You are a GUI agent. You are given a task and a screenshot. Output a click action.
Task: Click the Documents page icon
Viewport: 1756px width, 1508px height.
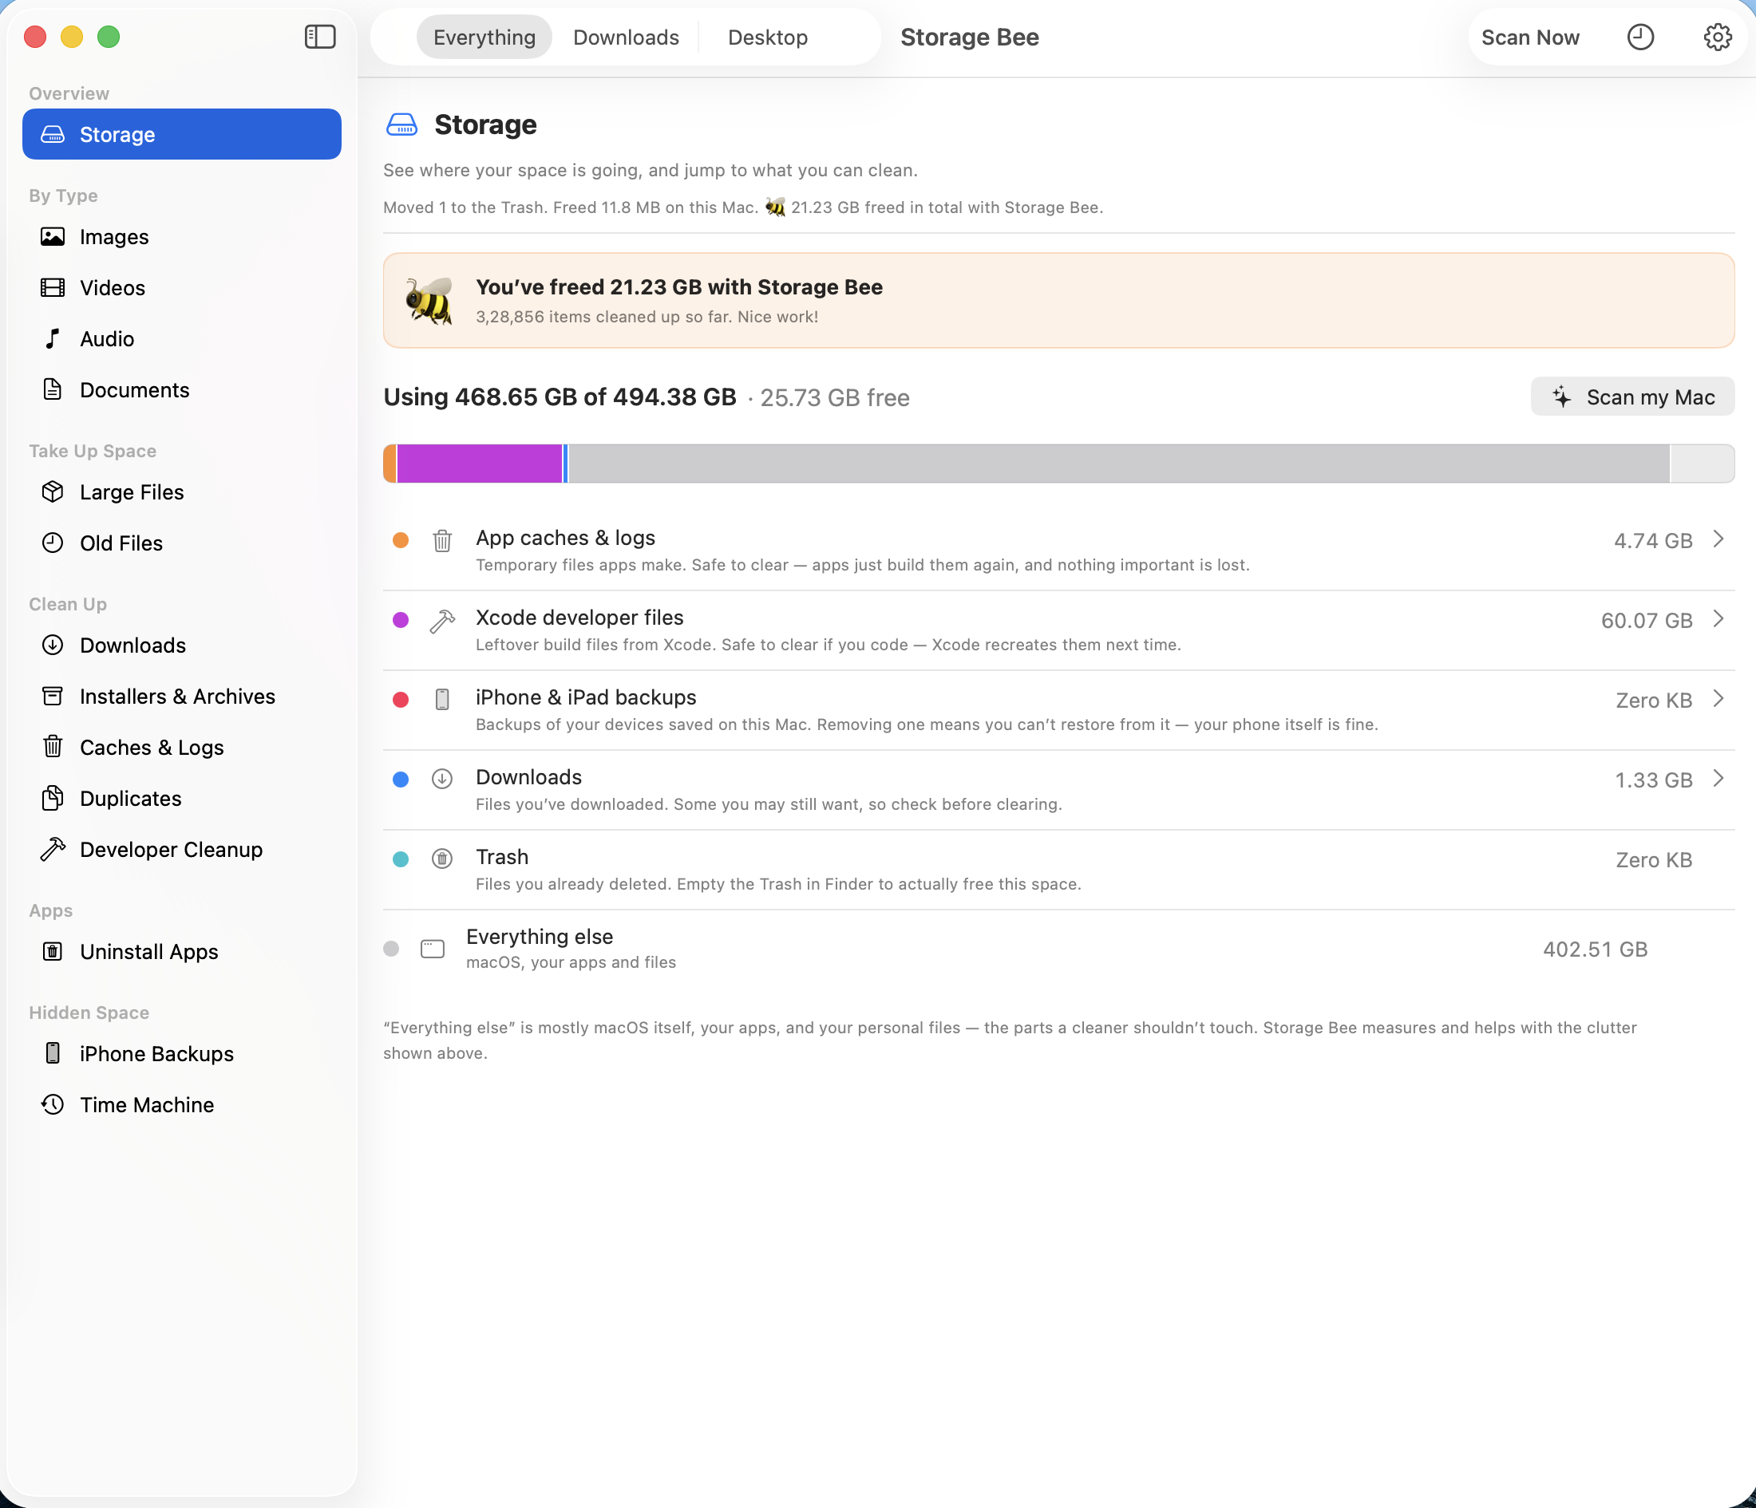[x=53, y=389]
